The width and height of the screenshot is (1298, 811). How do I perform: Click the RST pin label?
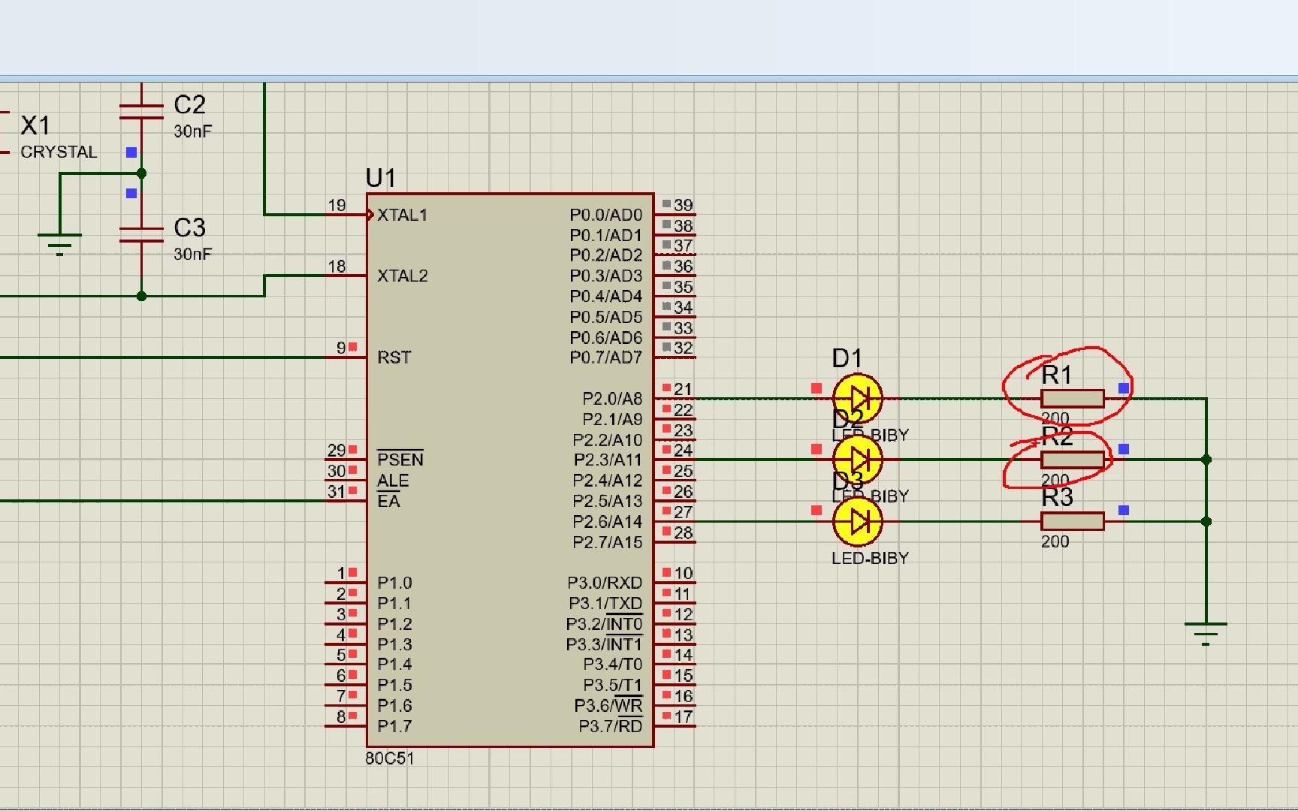point(394,357)
